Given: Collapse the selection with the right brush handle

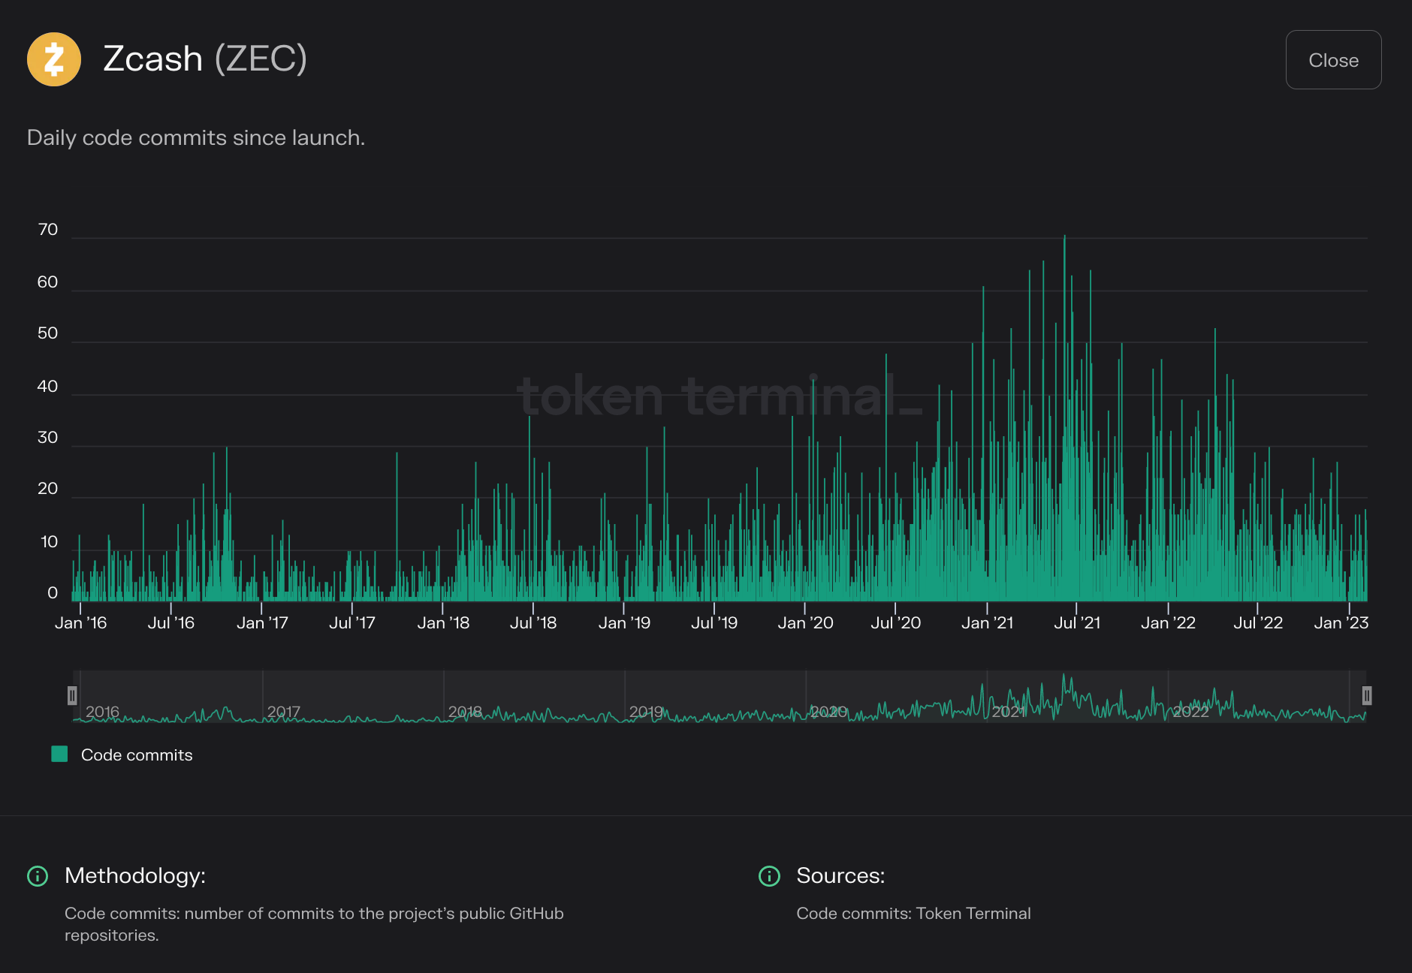Looking at the screenshot, I should 1367,697.
